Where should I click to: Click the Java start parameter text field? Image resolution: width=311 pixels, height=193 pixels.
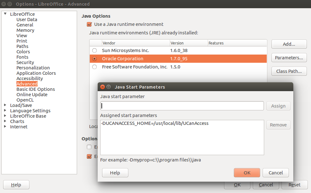coord(182,106)
